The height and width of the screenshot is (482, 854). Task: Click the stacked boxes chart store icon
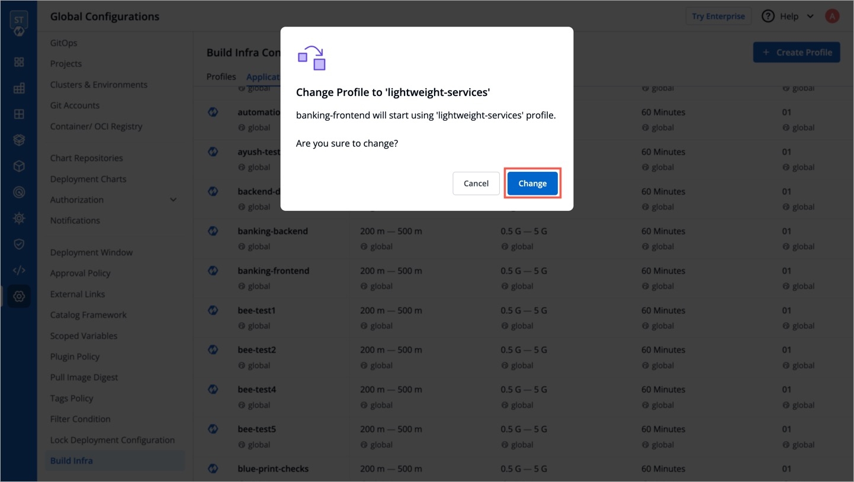click(19, 140)
